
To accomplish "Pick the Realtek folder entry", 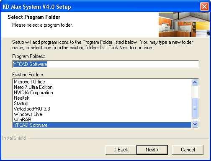I will coord(102,98).
